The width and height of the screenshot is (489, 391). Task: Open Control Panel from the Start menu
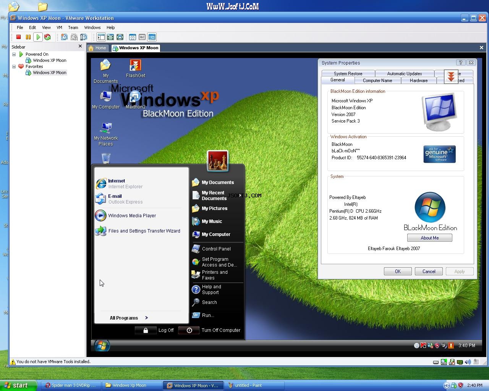[x=217, y=249]
